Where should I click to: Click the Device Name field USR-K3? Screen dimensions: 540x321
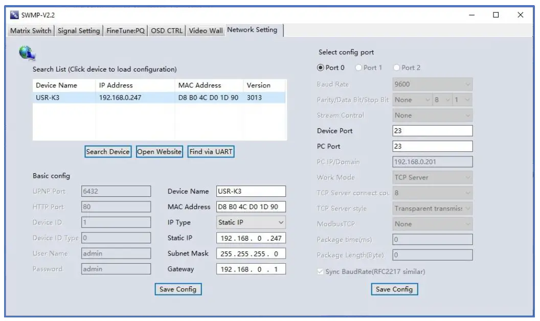(251, 191)
